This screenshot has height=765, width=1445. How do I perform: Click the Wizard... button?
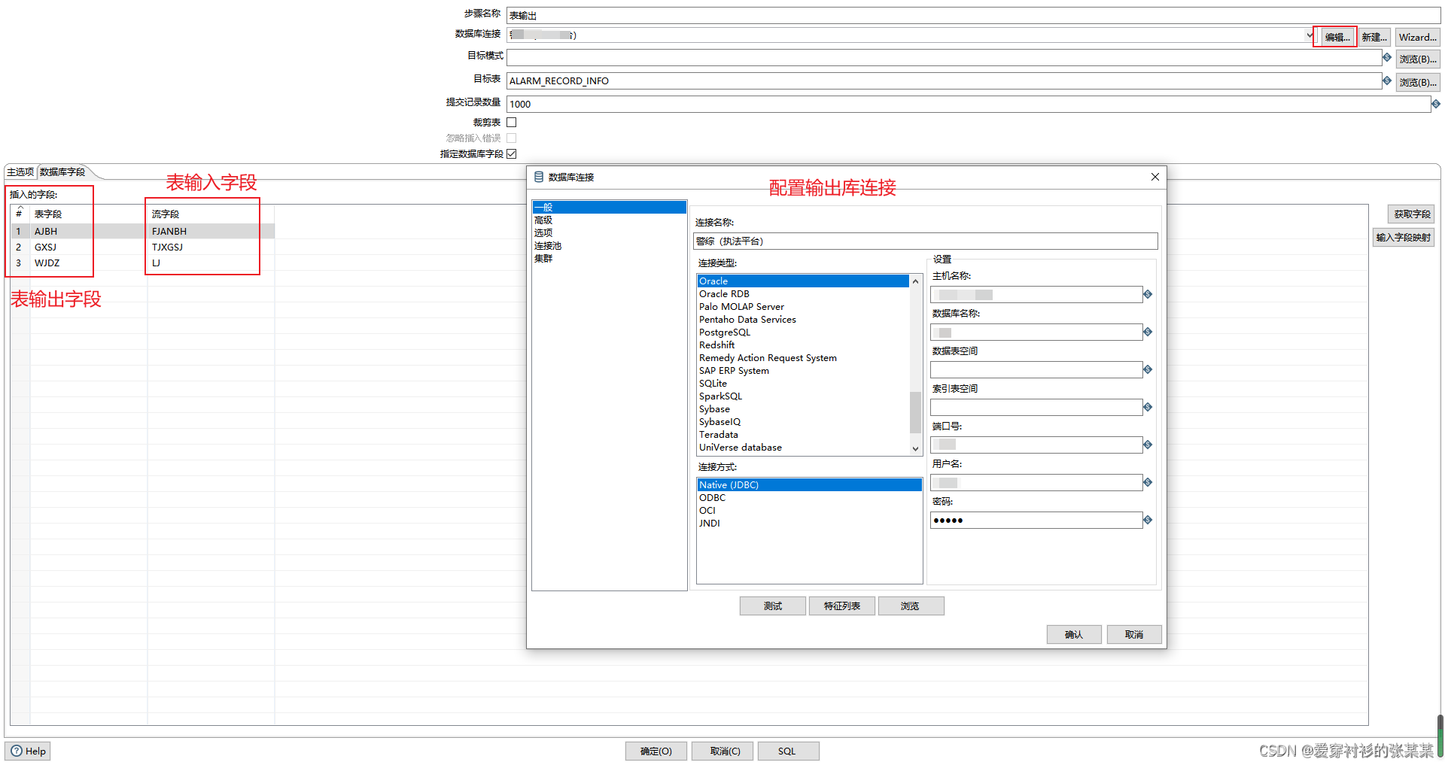[1418, 37]
